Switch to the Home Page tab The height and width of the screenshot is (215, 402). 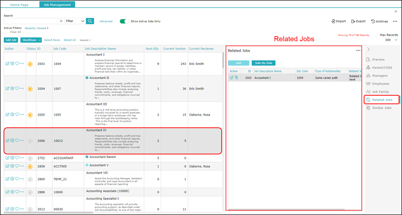19,5
